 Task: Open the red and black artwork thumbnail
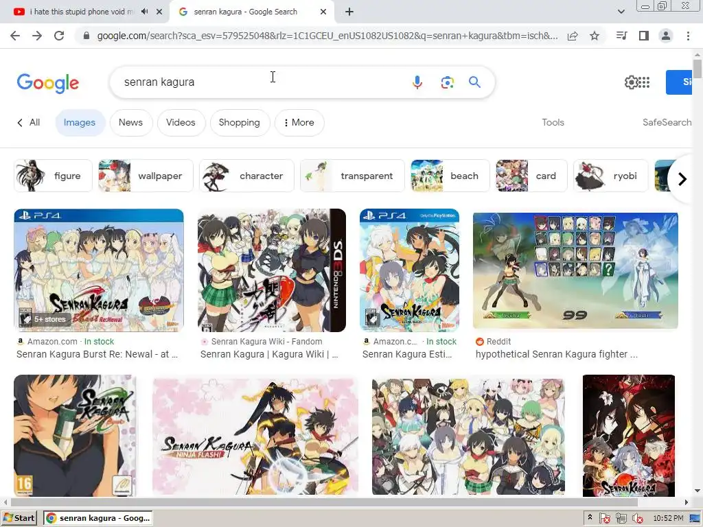pyautogui.click(x=629, y=436)
